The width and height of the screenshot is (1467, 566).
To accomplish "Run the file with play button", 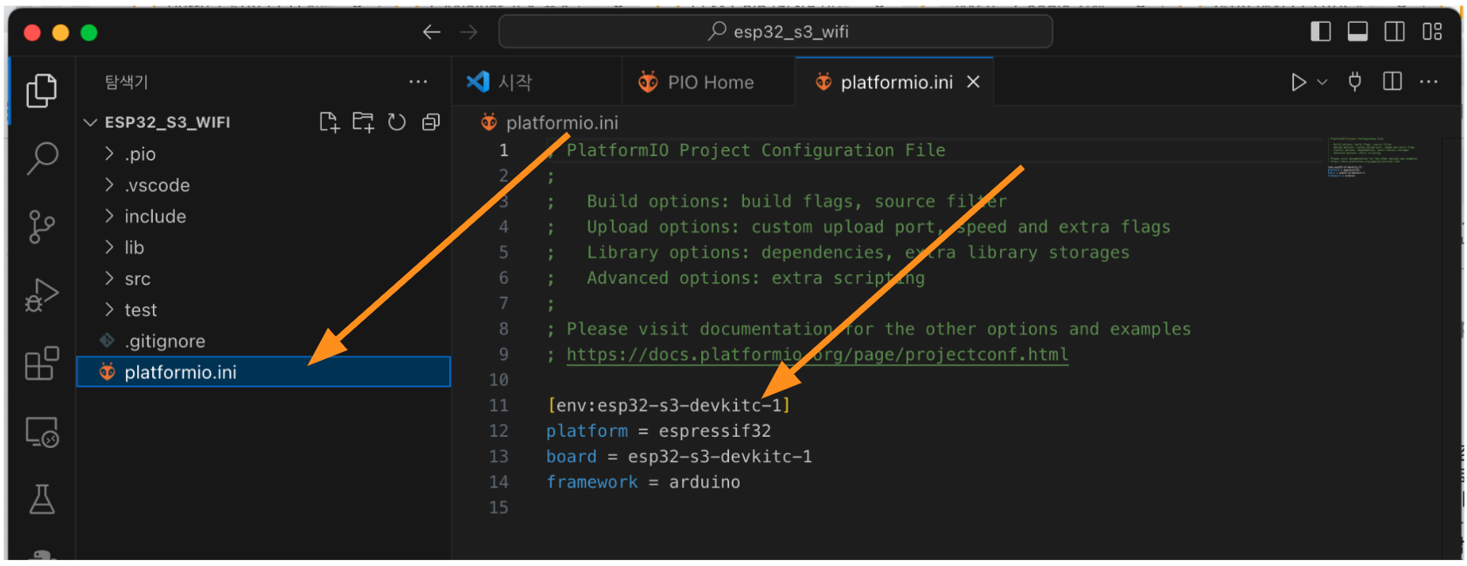I will 1298,82.
